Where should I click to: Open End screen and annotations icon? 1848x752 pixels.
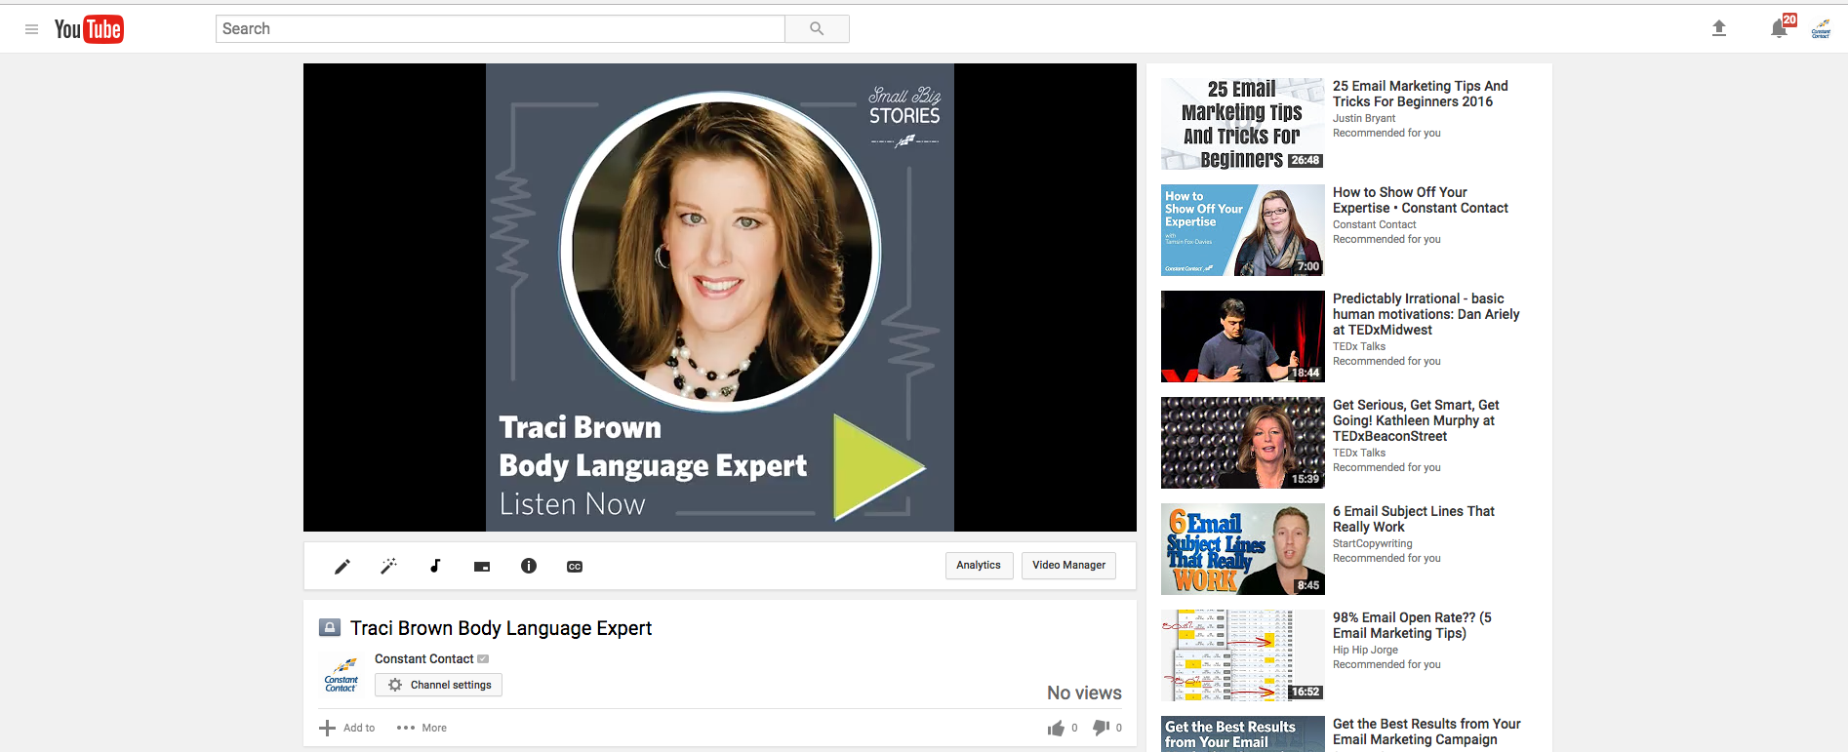coord(482,566)
